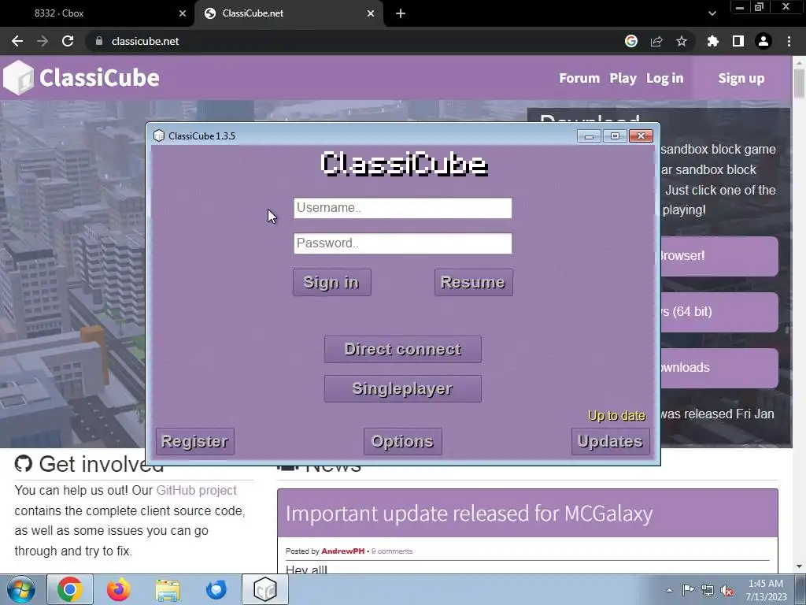Click the padlock site info icon
This screenshot has height=605, width=806.
point(99,41)
